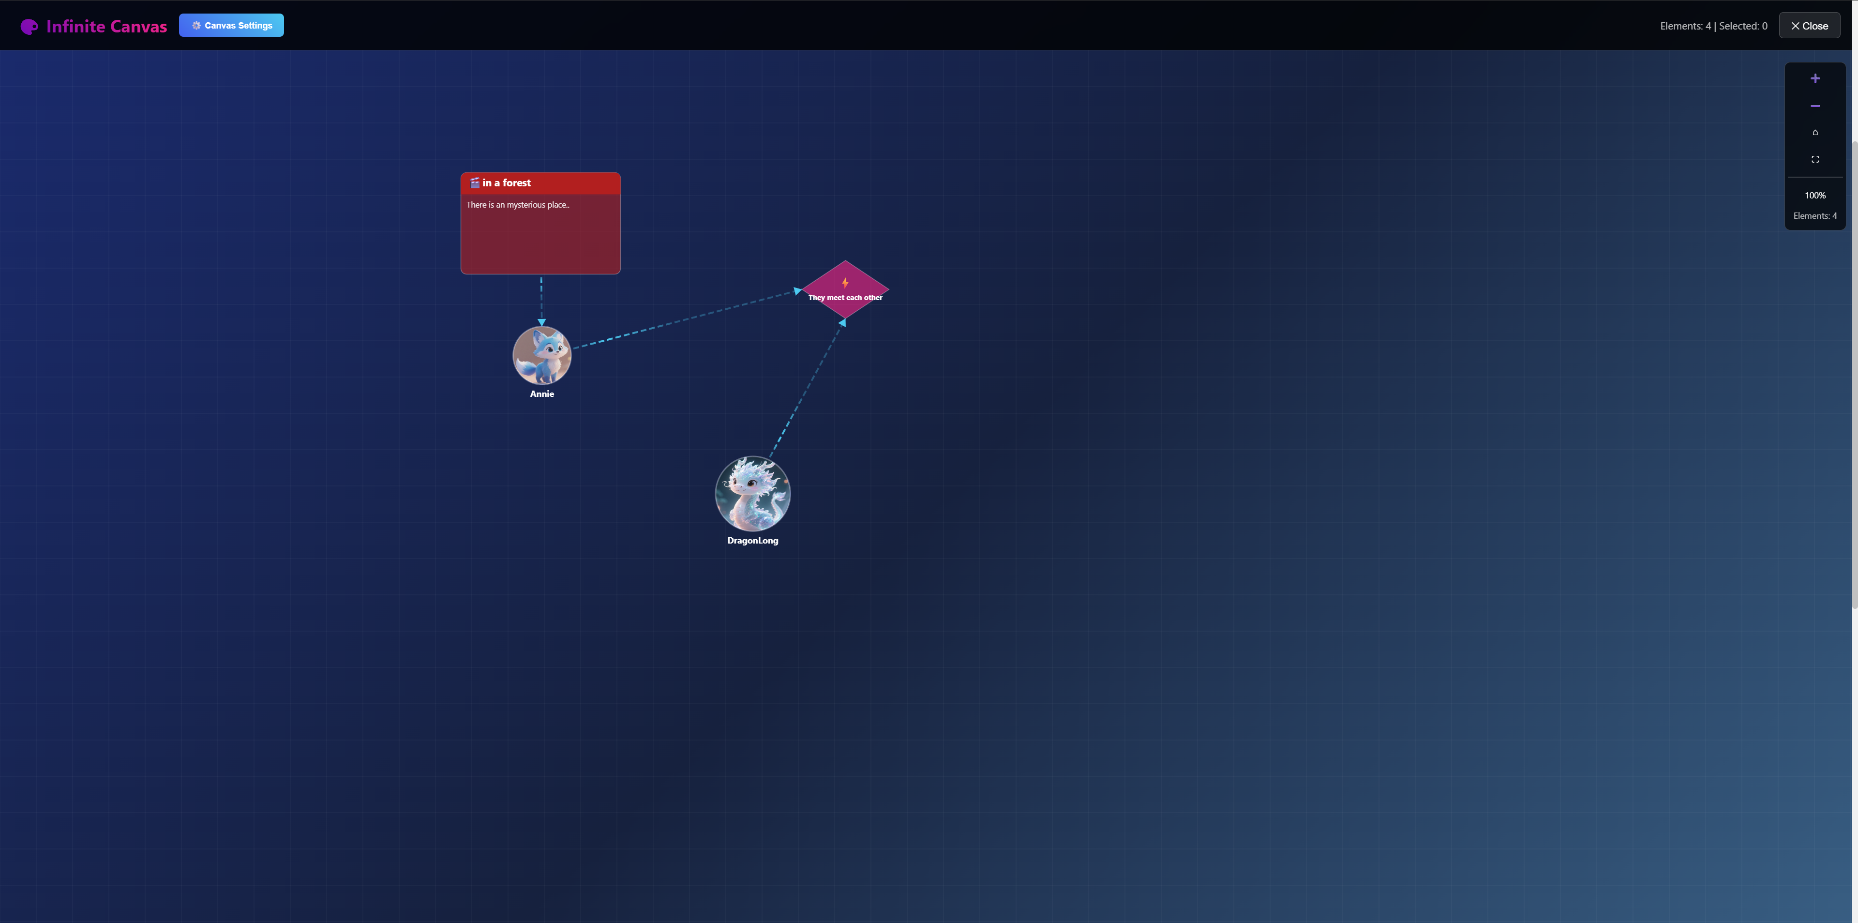Screen dimensions: 1858x923
Task: Click the 100% zoom level readout
Action: [x=1815, y=196]
